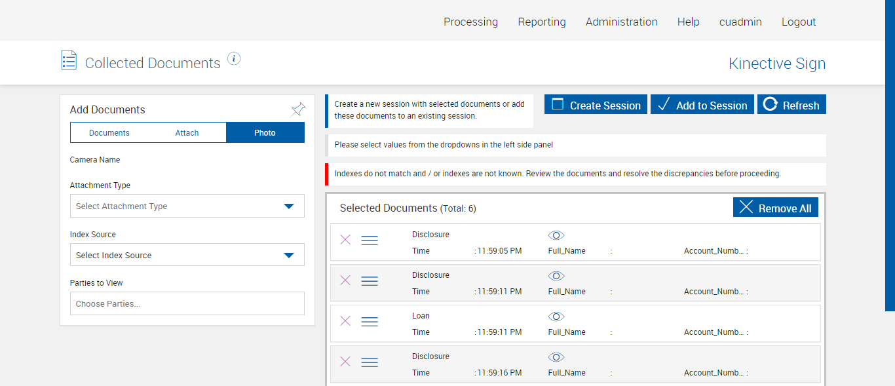Image resolution: width=895 pixels, height=386 pixels.
Task: Click eye icon on Disclosure timed 11:59:16 PM
Action: (x=556, y=357)
